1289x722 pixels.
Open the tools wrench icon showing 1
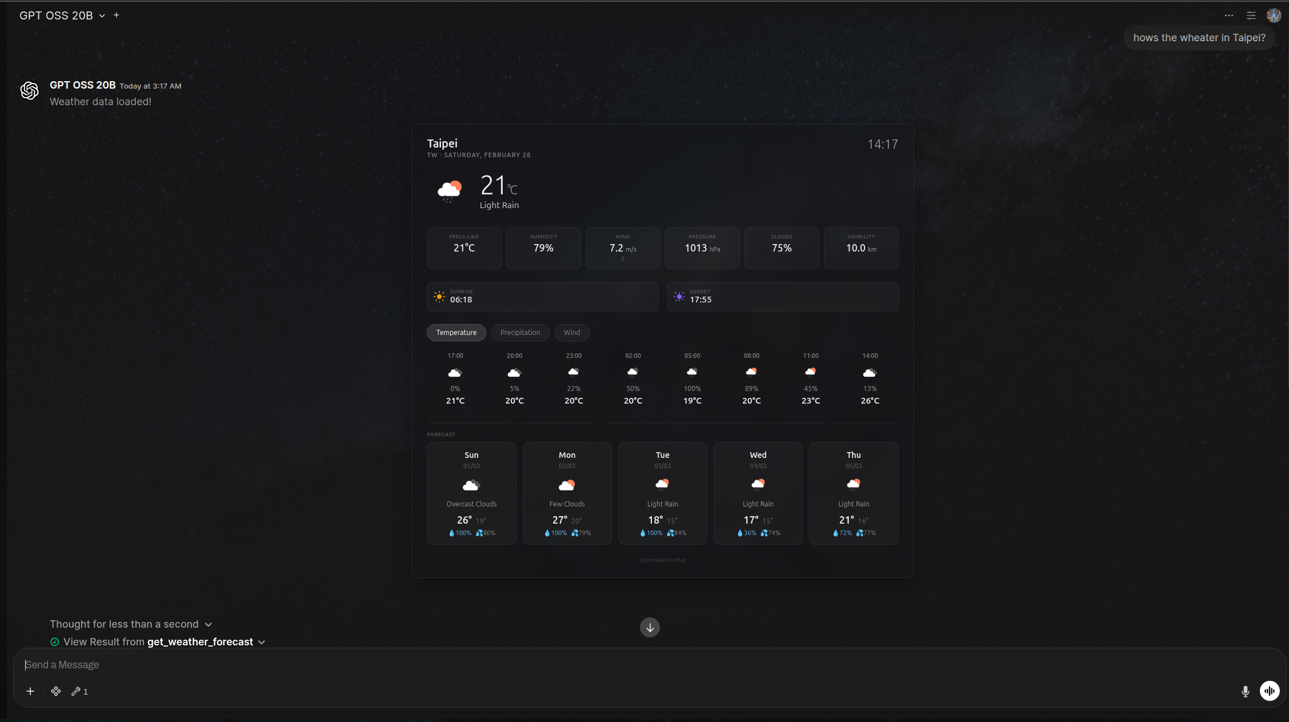79,691
